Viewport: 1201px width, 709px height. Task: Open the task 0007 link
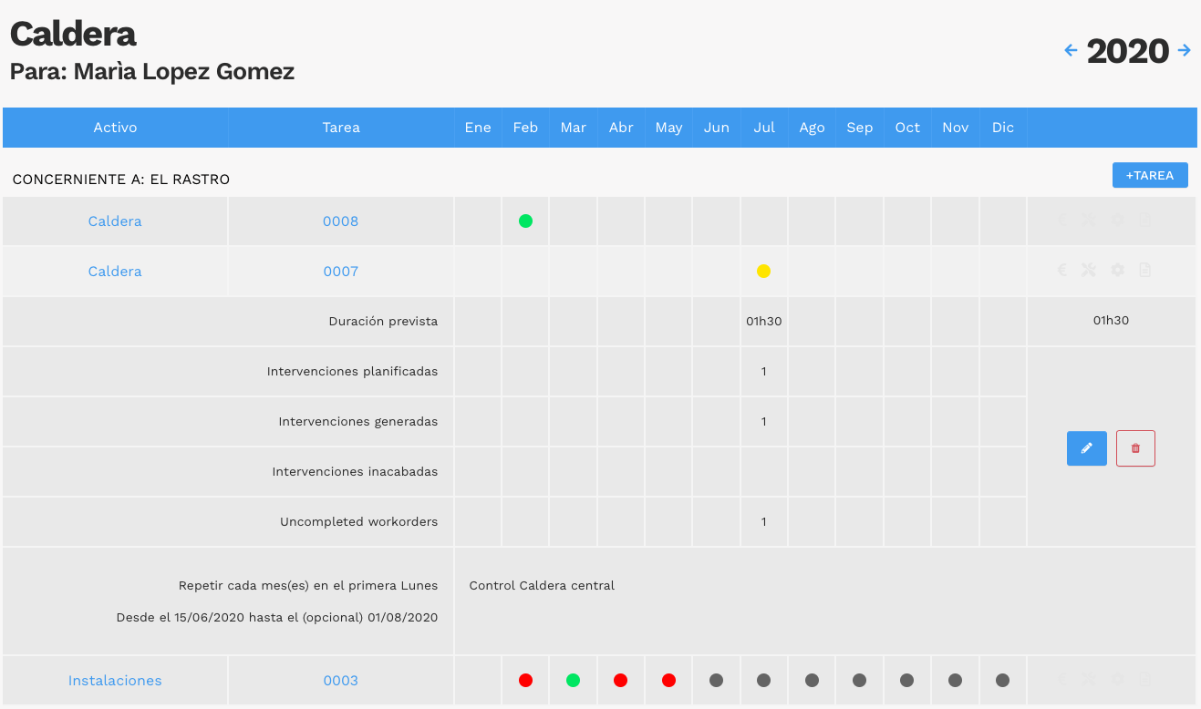tap(341, 271)
